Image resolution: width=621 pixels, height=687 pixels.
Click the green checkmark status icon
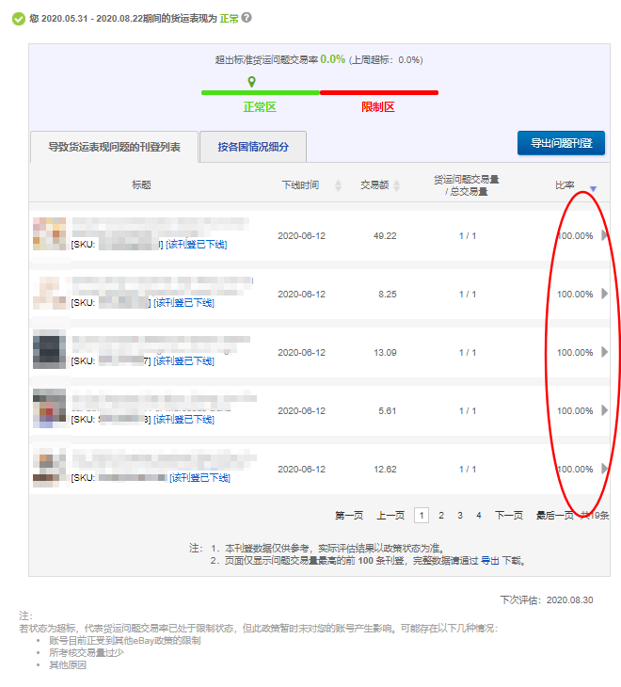pos(18,19)
